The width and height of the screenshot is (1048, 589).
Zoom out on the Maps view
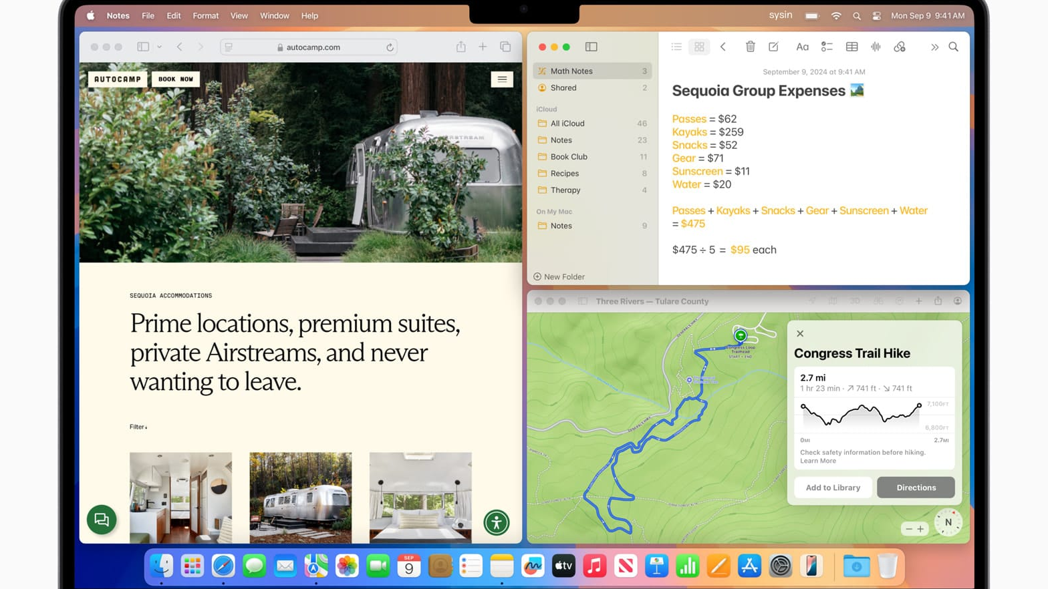pyautogui.click(x=908, y=529)
